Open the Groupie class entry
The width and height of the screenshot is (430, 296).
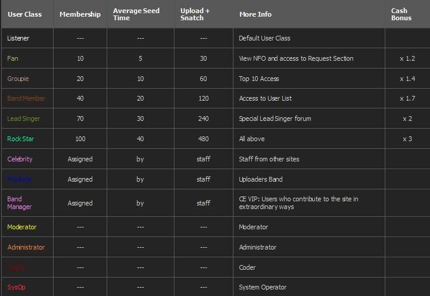pyautogui.click(x=18, y=79)
